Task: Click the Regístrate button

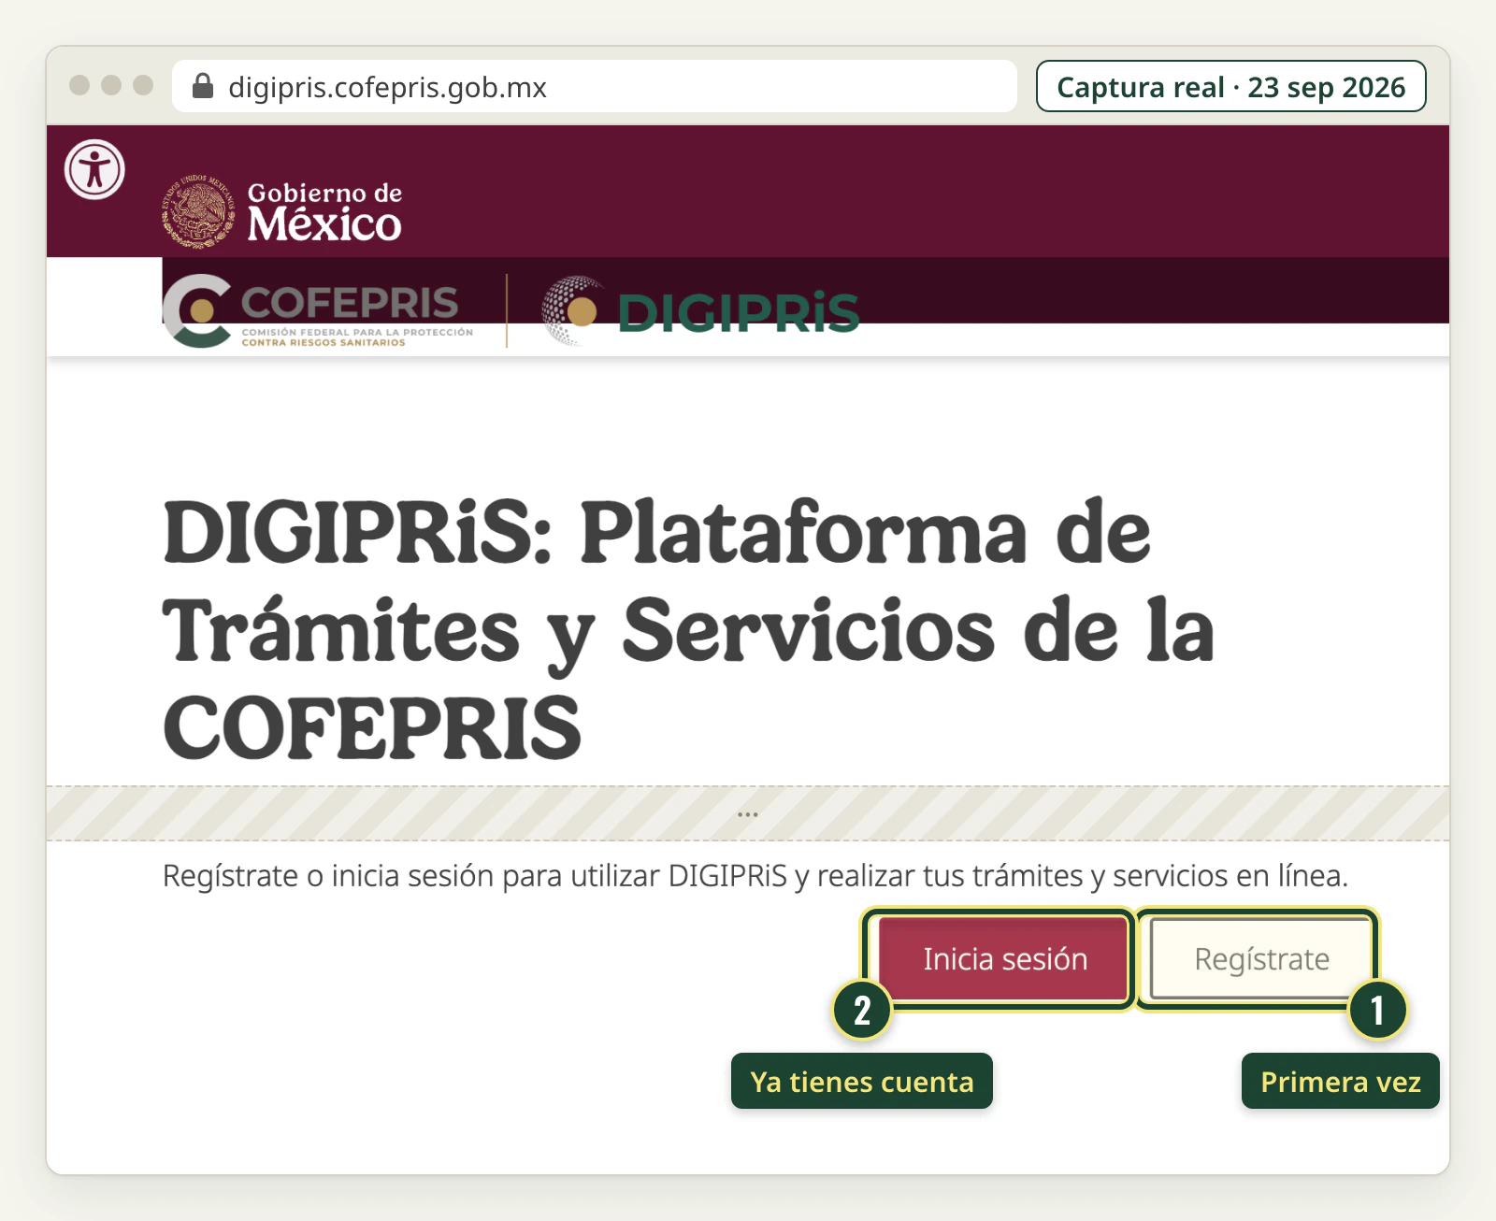Action: point(1261,959)
